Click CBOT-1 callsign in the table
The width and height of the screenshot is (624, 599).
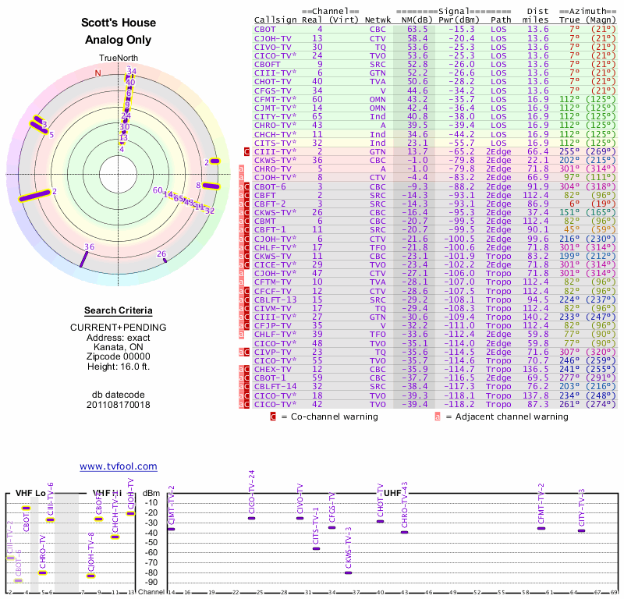[270, 377]
